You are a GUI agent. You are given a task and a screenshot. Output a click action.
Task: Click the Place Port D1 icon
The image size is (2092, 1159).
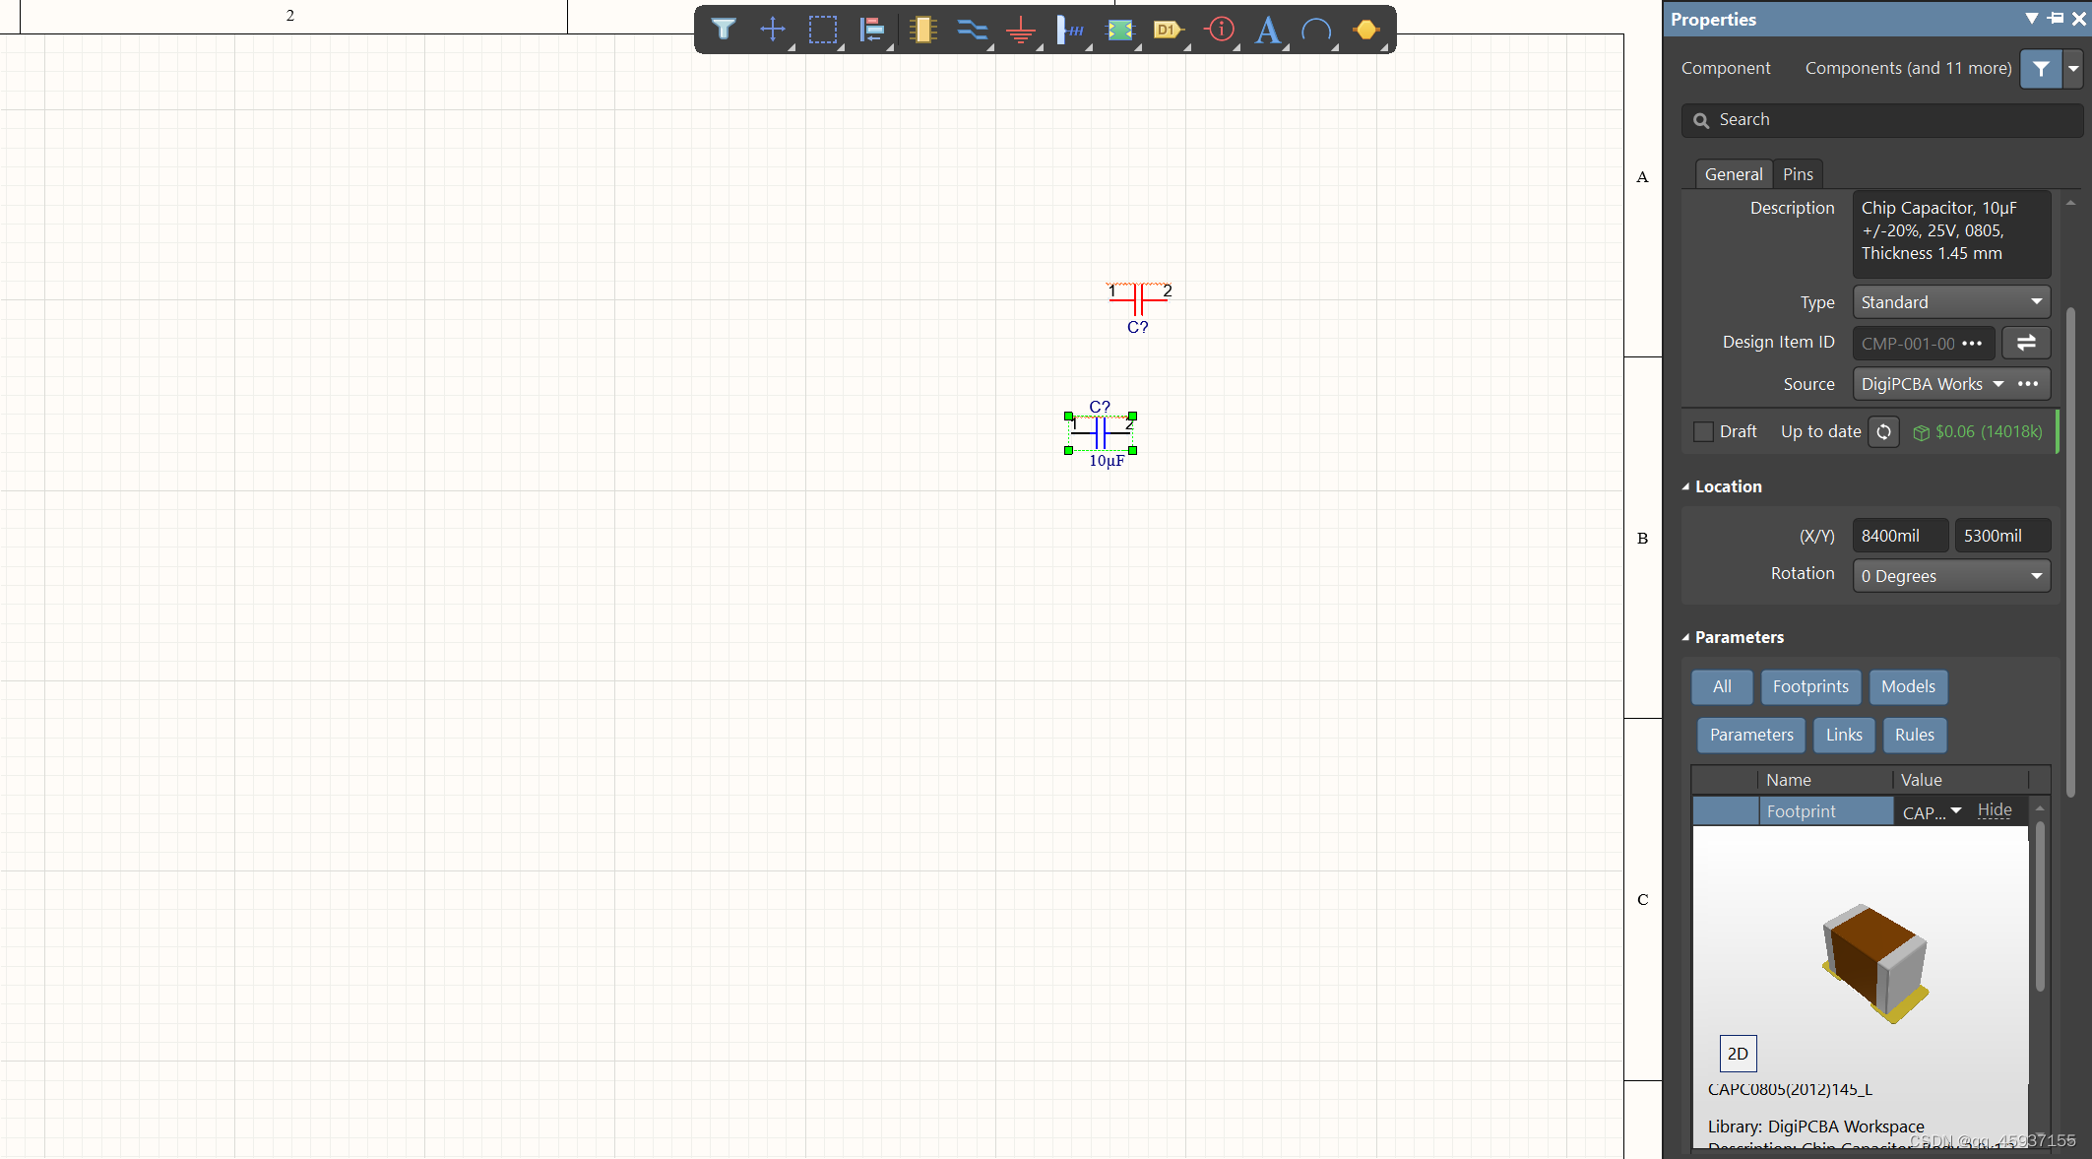coord(1169,30)
